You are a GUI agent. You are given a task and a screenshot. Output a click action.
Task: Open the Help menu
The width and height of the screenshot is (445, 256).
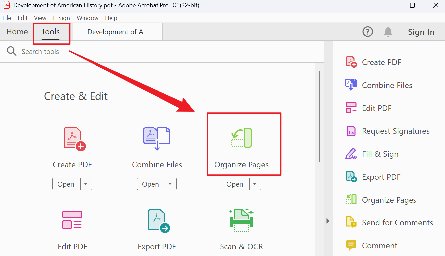click(111, 18)
